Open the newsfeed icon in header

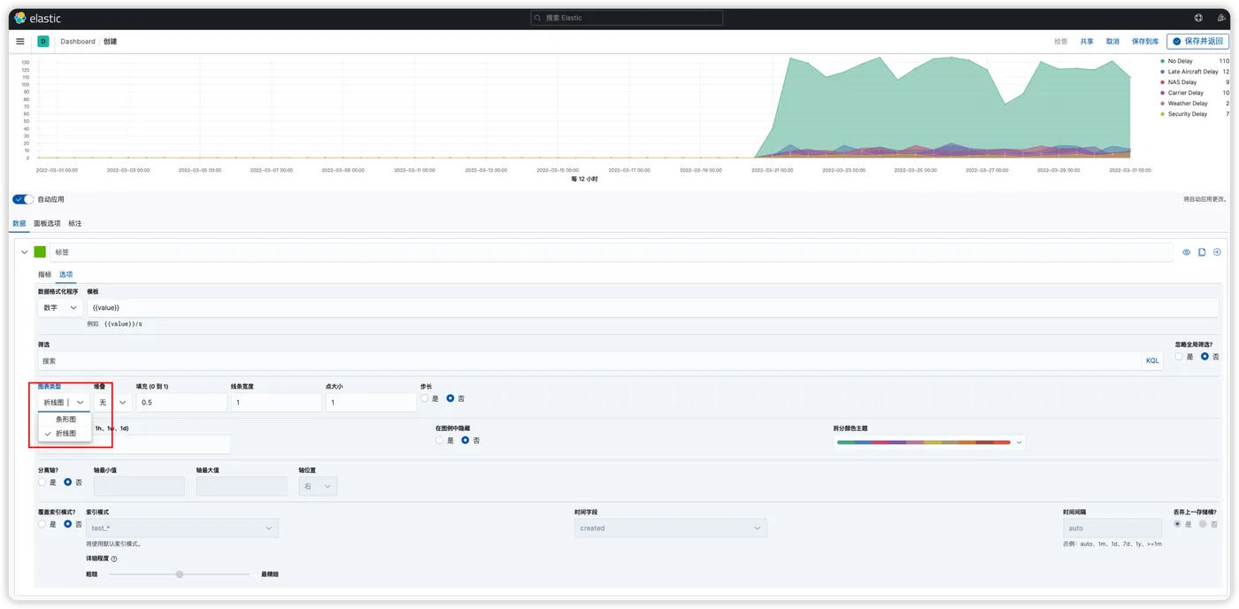point(1222,18)
